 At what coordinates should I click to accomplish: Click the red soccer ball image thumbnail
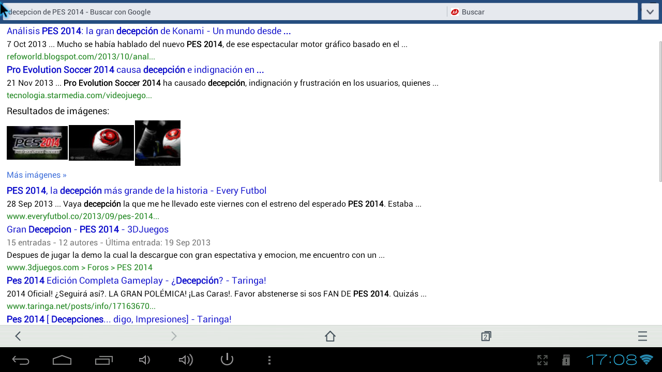pos(101,143)
